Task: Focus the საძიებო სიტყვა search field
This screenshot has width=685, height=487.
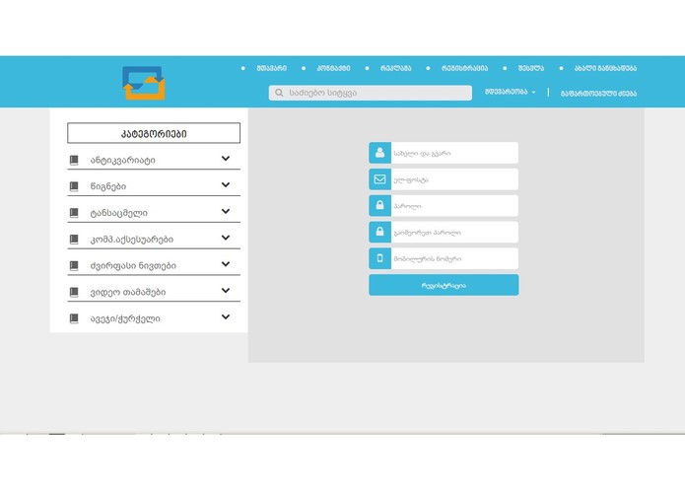Action: point(370,93)
